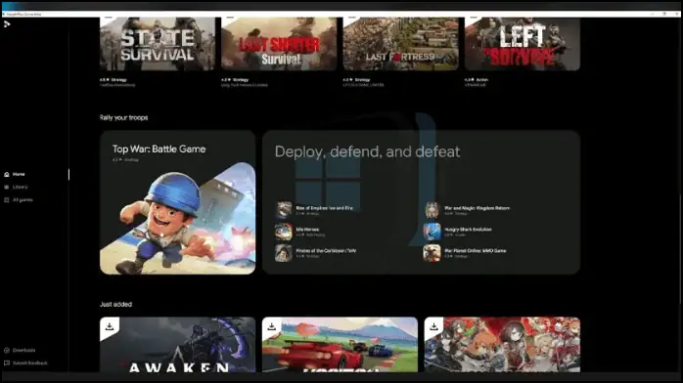Screen dimensions: 683x383
Task: Open Hungry Shark Evolution game icon
Action: point(432,232)
